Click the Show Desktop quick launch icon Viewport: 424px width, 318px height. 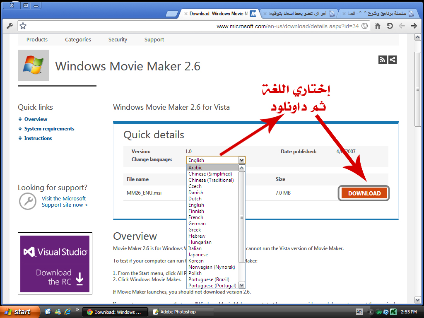[x=48, y=312]
